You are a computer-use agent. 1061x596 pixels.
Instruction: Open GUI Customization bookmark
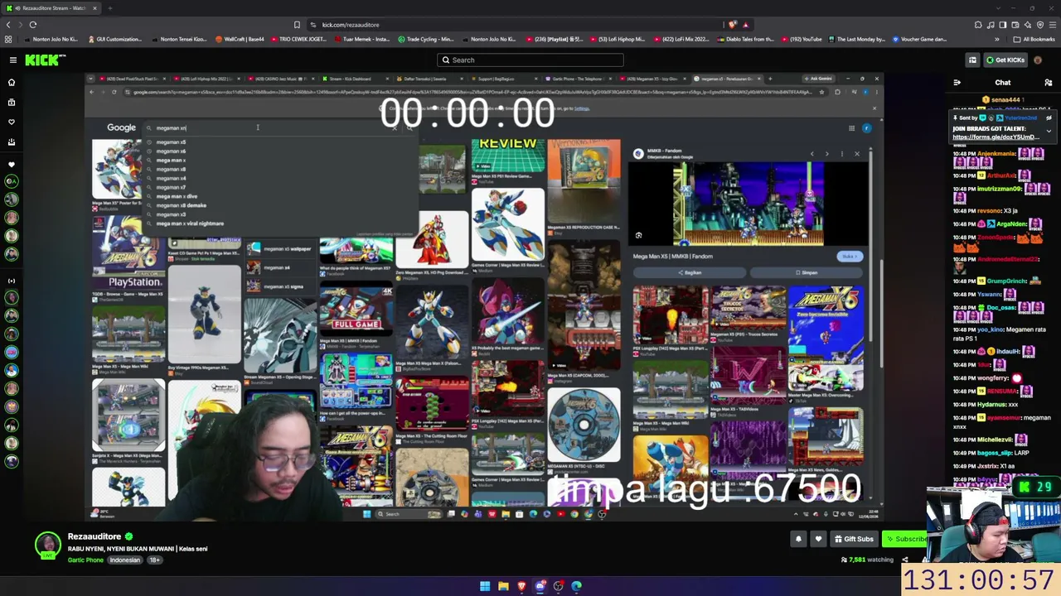pos(114,39)
